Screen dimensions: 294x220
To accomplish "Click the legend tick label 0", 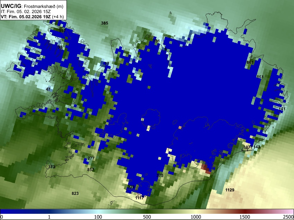I will tap(2, 217).
